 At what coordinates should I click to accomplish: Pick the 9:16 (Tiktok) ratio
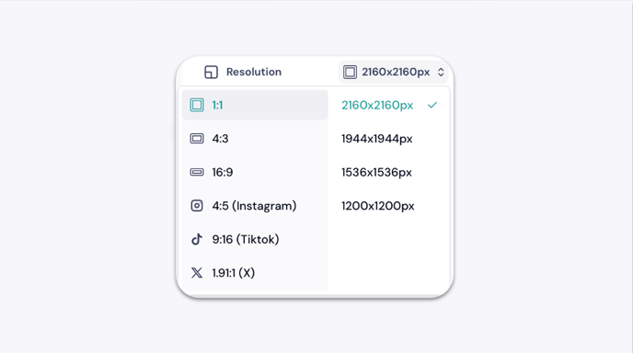pyautogui.click(x=255, y=239)
